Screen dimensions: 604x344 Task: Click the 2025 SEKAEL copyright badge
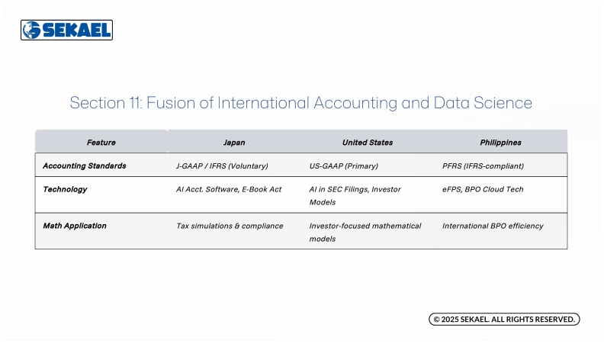click(x=504, y=319)
